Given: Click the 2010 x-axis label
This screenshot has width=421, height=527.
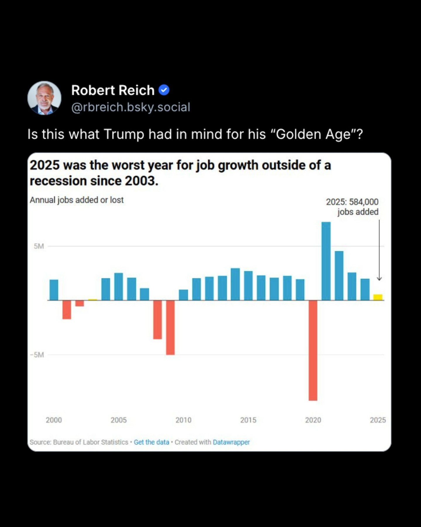Looking at the screenshot, I should pos(183,420).
